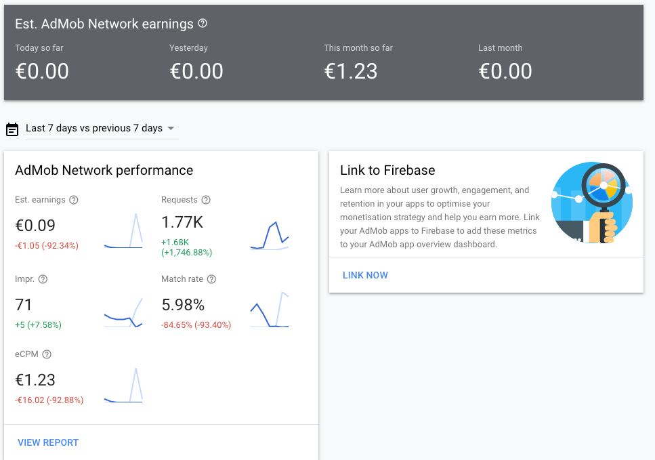This screenshot has width=655, height=460.
Task: Click help icon next to Match rate
Action: click(x=212, y=279)
